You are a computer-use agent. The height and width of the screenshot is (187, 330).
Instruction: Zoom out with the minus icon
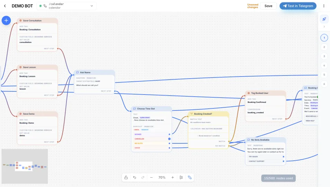pos(151,178)
